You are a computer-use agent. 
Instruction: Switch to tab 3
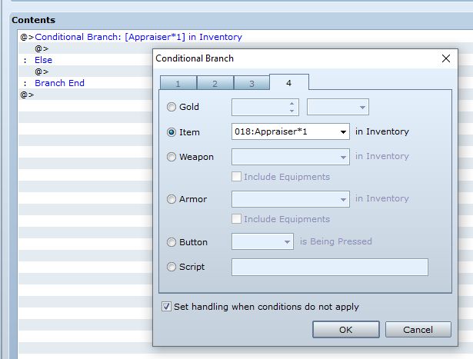(251, 83)
